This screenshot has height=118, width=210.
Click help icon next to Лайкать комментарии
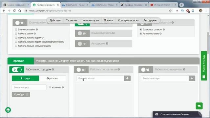43,38
